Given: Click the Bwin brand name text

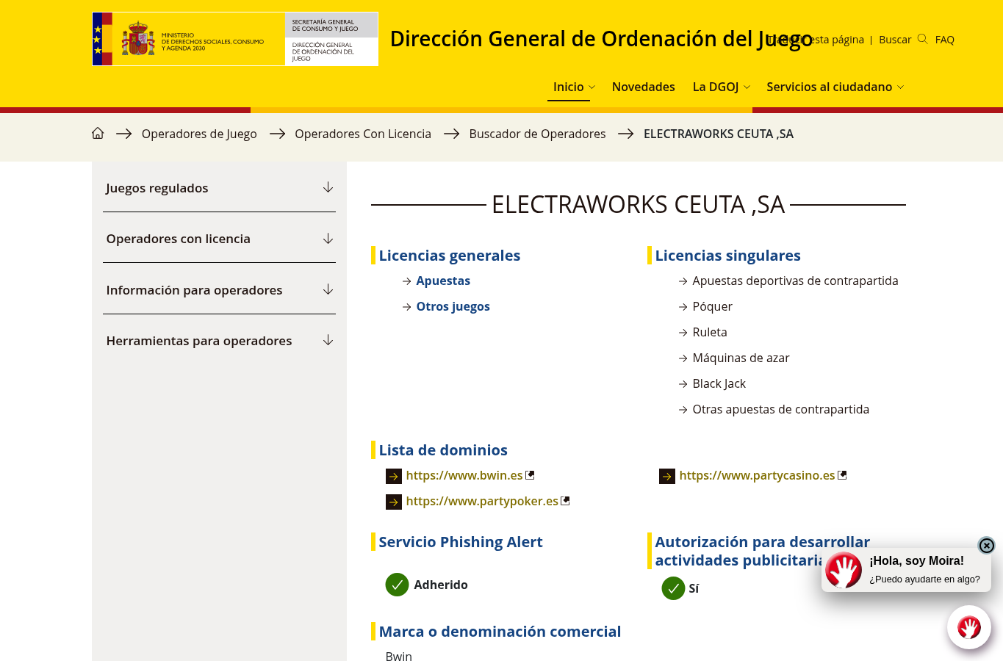Looking at the screenshot, I should click(398, 656).
